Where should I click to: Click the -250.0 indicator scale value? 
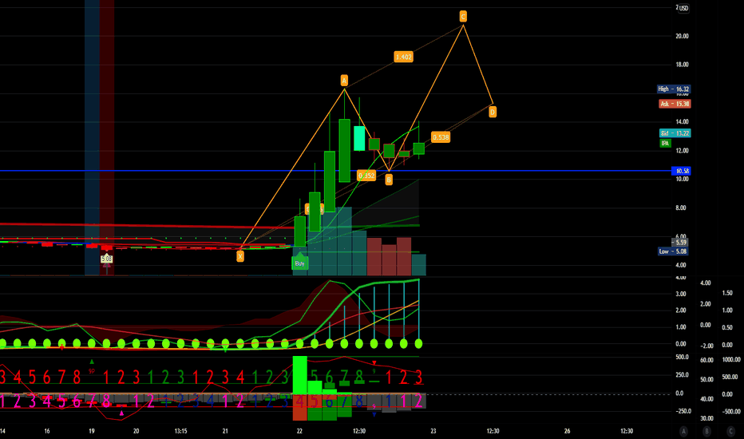pos(682,411)
